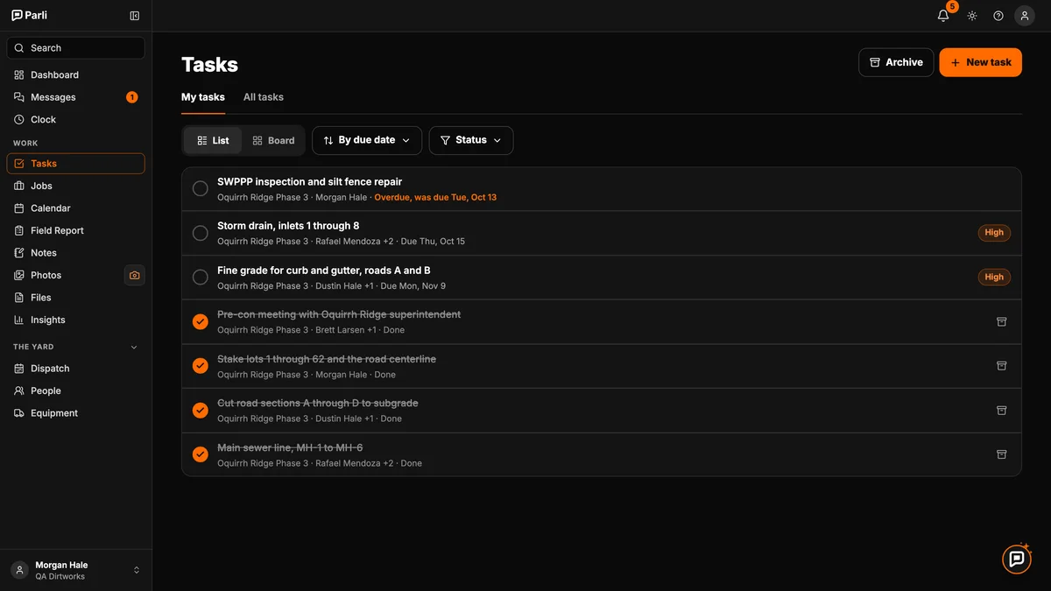Open the Clock page
The width and height of the screenshot is (1051, 591).
coord(75,120)
